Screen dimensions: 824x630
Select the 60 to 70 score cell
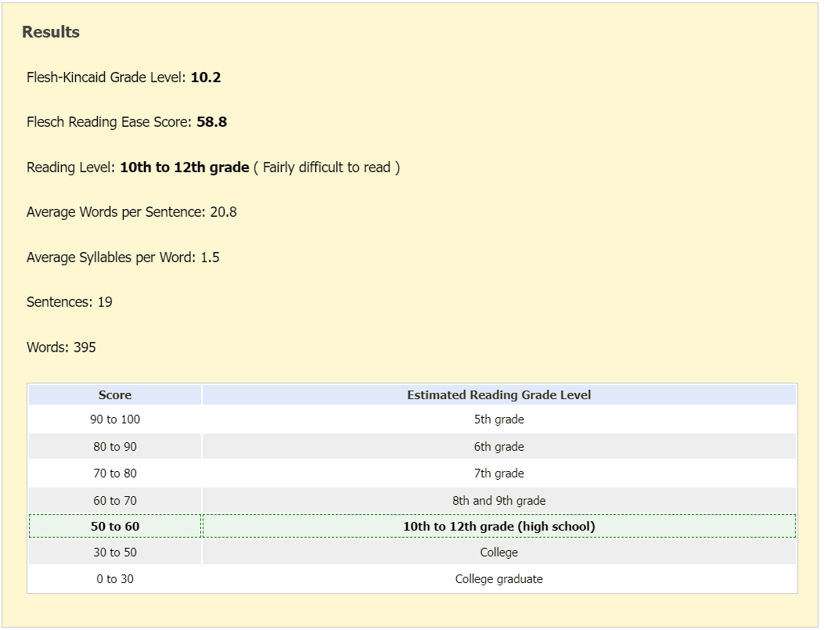(115, 501)
